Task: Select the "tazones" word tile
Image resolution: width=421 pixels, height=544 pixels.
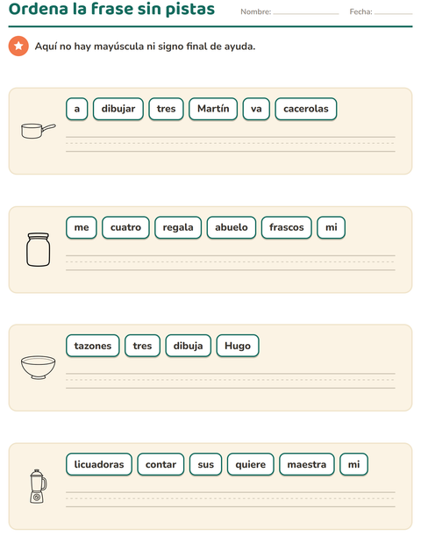Action: (93, 346)
